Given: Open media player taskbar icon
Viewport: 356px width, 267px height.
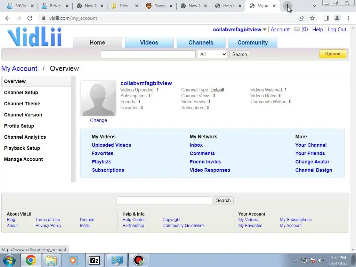Looking at the screenshot, I should point(73,260).
